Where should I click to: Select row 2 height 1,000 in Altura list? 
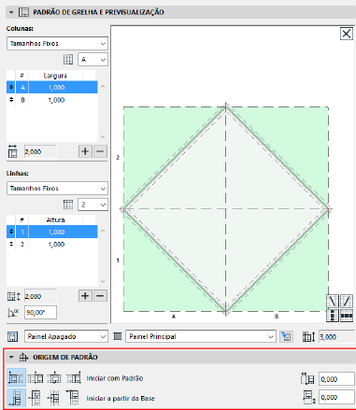[x=56, y=245]
